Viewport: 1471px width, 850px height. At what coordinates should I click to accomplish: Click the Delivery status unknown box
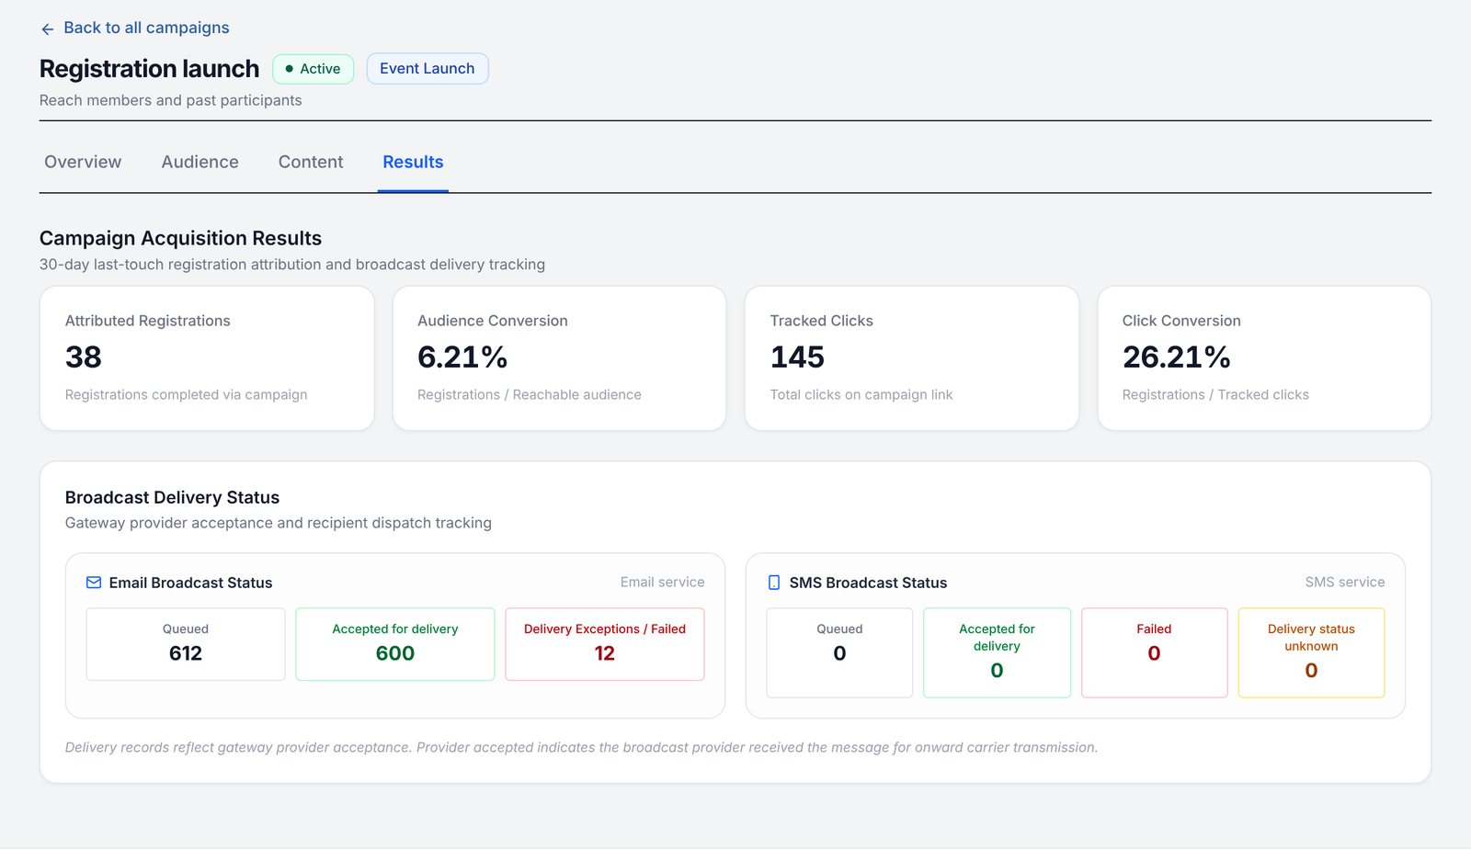1311,652
